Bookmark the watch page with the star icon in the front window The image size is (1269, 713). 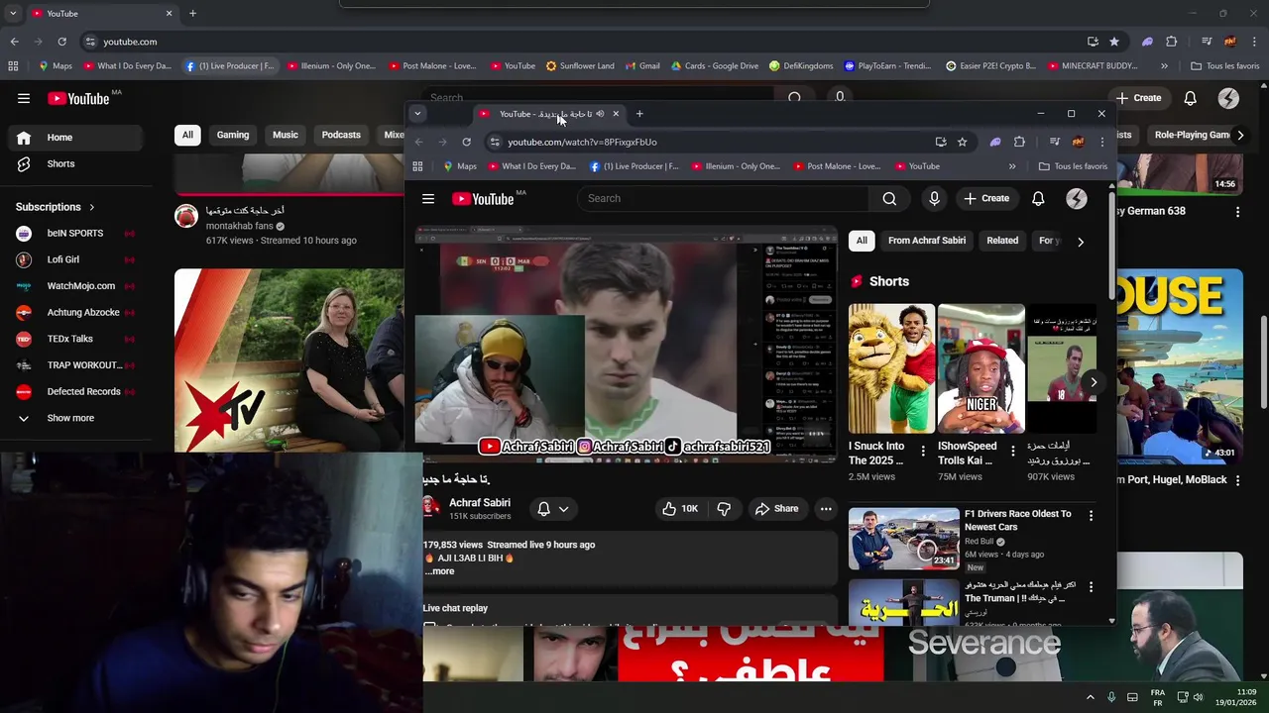point(962,142)
